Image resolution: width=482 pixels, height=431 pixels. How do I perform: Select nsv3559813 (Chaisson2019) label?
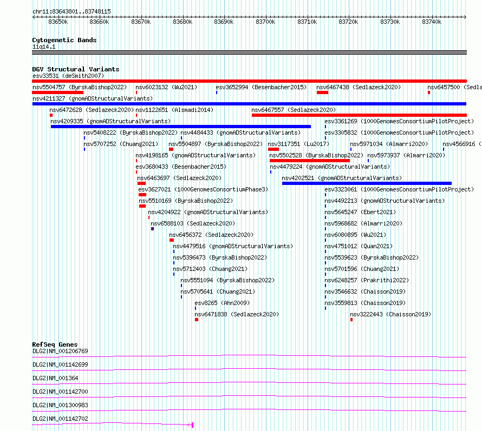(x=365, y=303)
